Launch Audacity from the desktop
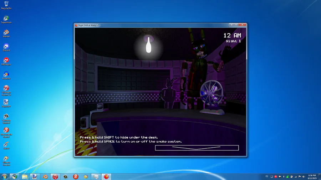The image size is (321, 180). 6,75
